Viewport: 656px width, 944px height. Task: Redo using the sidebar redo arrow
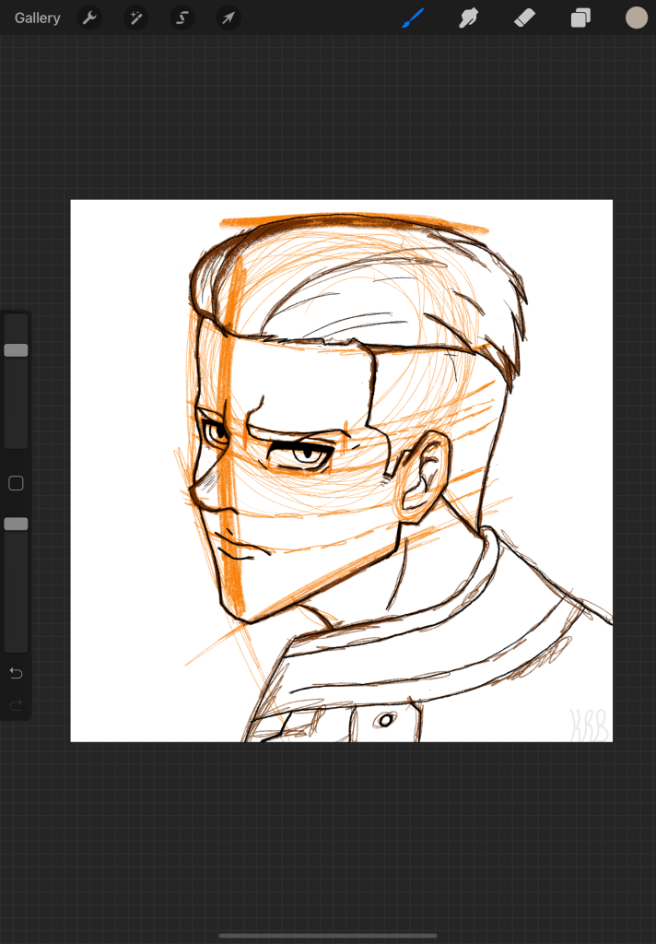(16, 705)
